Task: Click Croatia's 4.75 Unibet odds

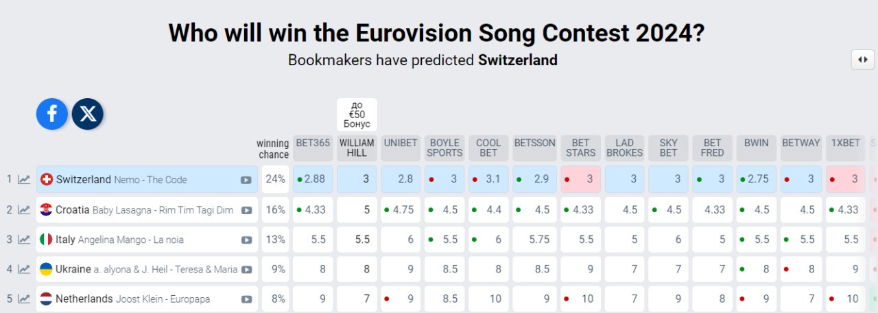Action: pyautogui.click(x=401, y=210)
